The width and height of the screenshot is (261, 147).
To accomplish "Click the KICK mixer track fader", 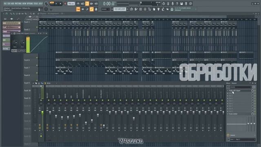I will (x=56, y=116).
